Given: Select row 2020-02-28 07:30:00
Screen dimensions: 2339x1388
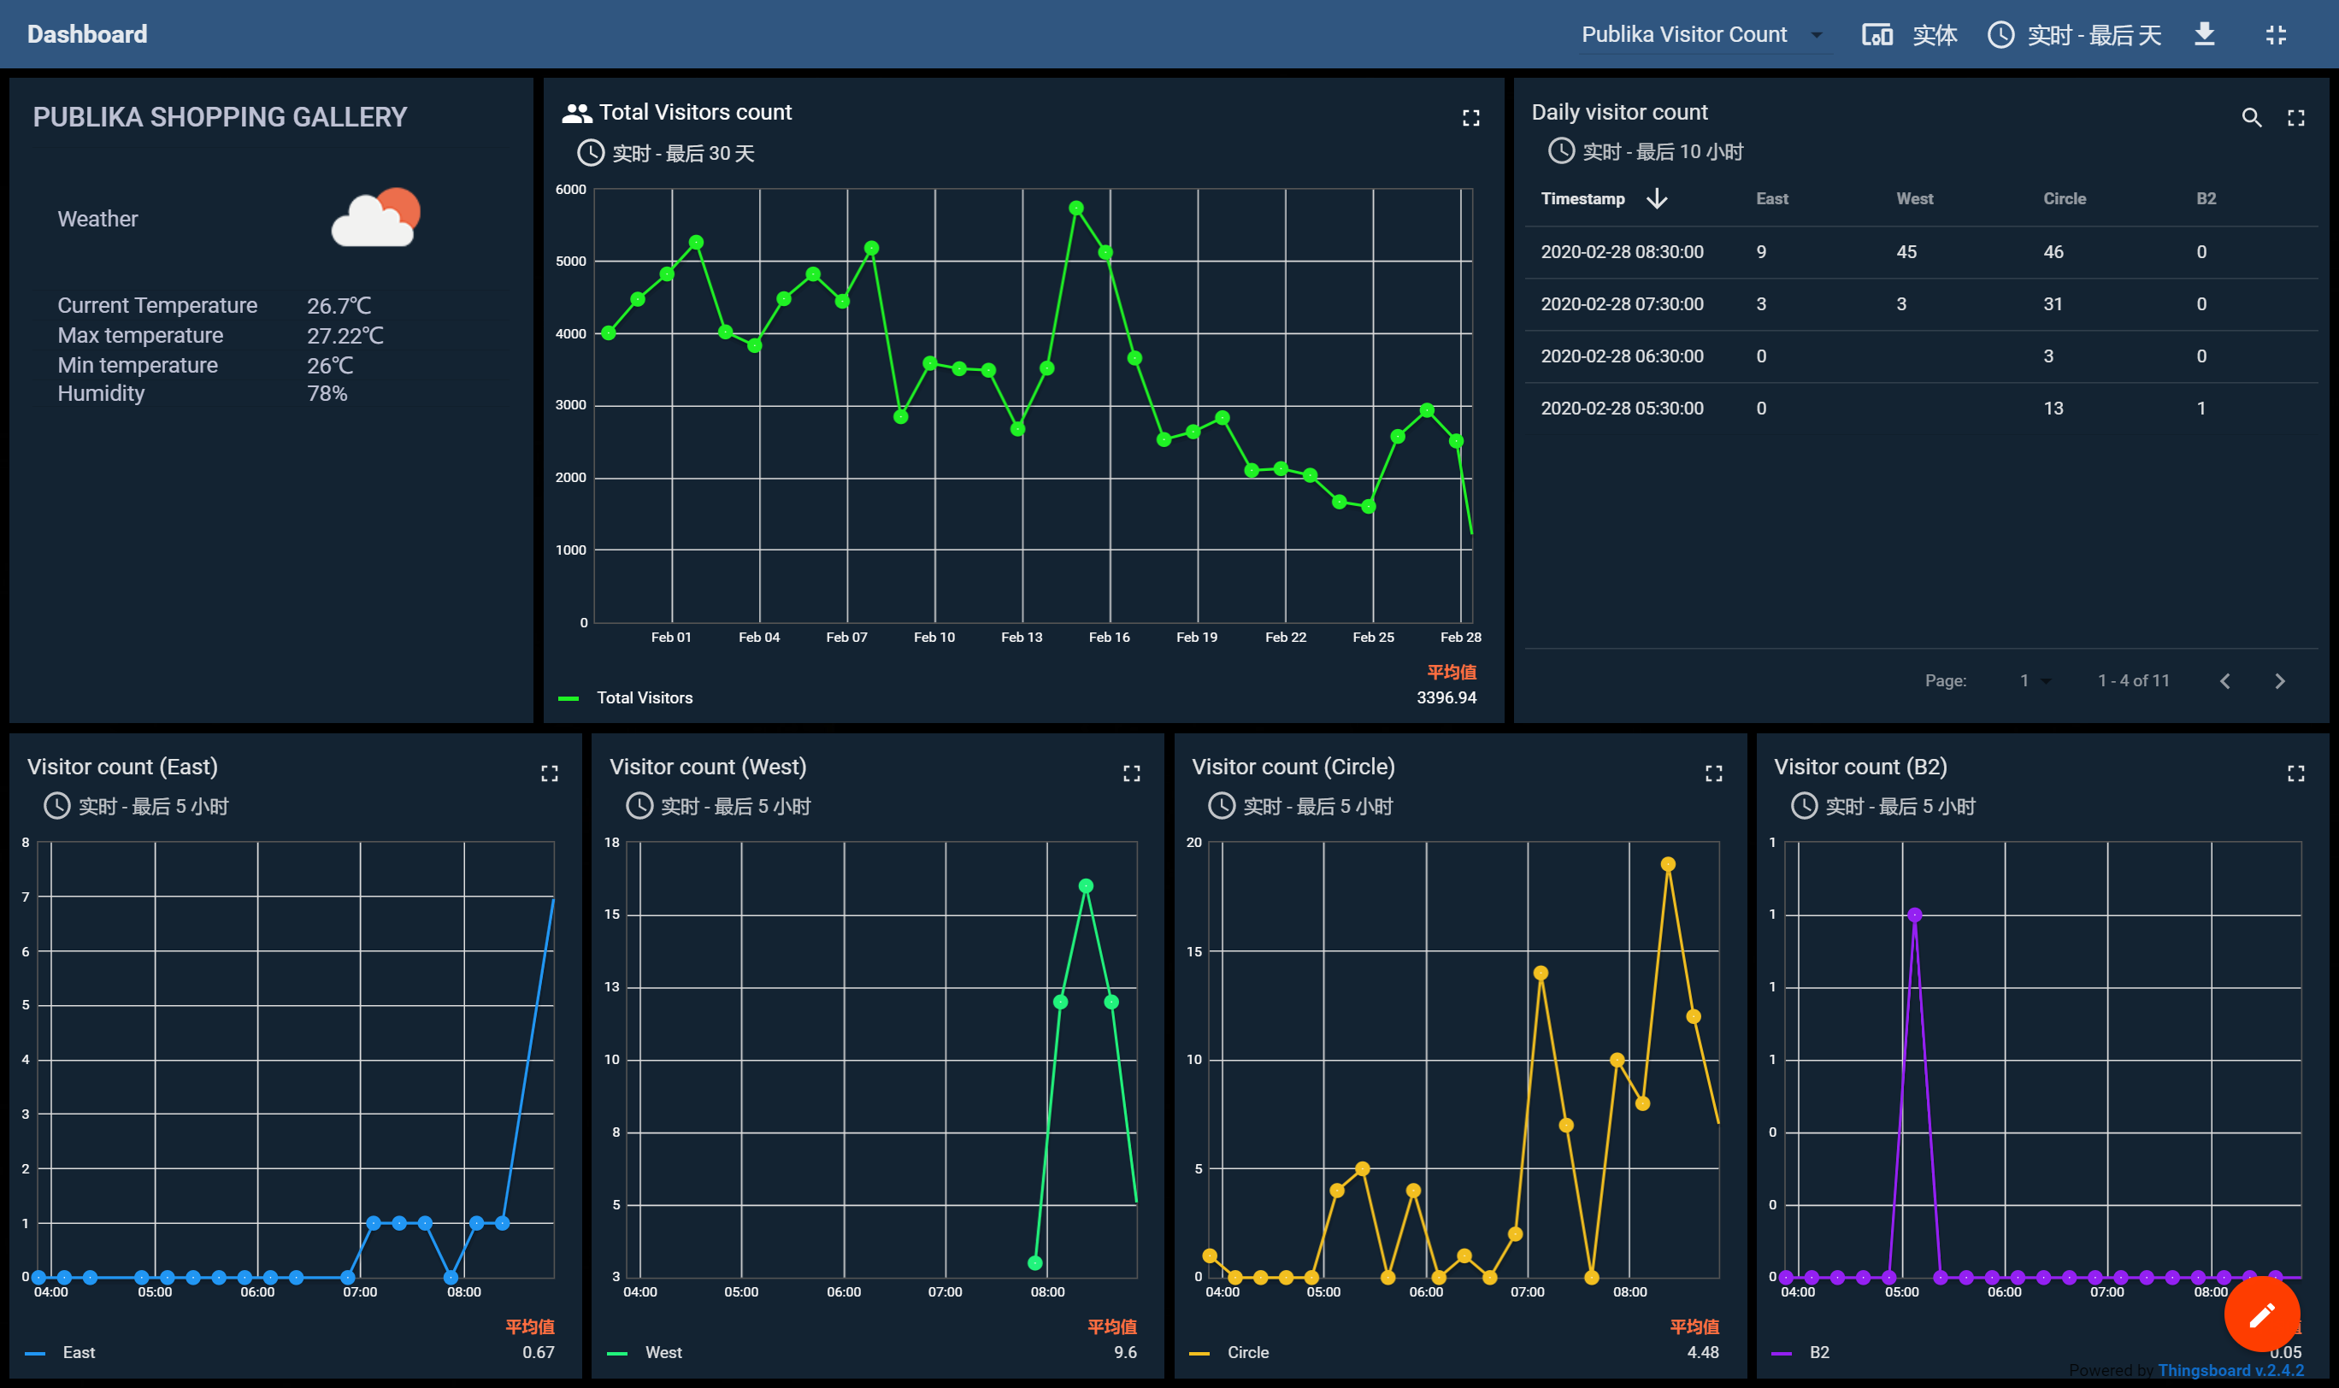Looking at the screenshot, I should click(x=1921, y=304).
